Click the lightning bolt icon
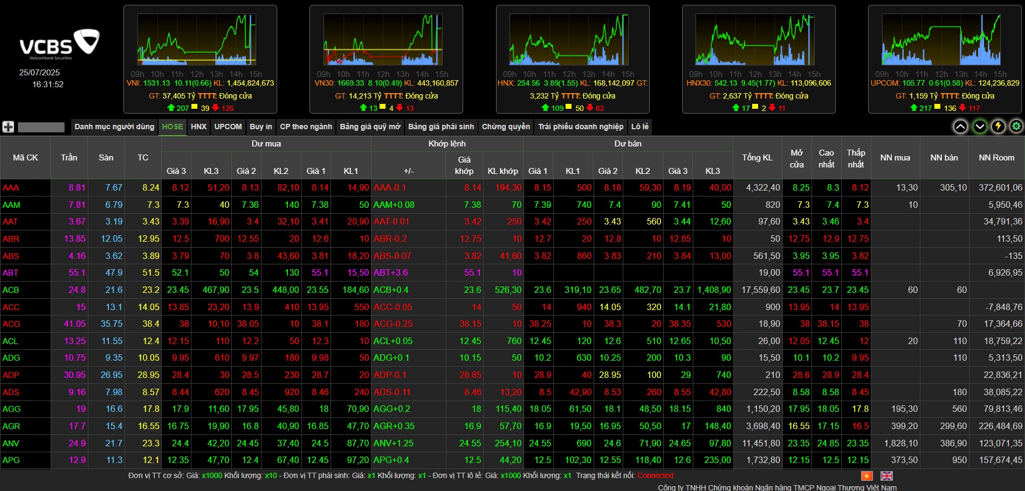The image size is (1025, 491). (998, 127)
